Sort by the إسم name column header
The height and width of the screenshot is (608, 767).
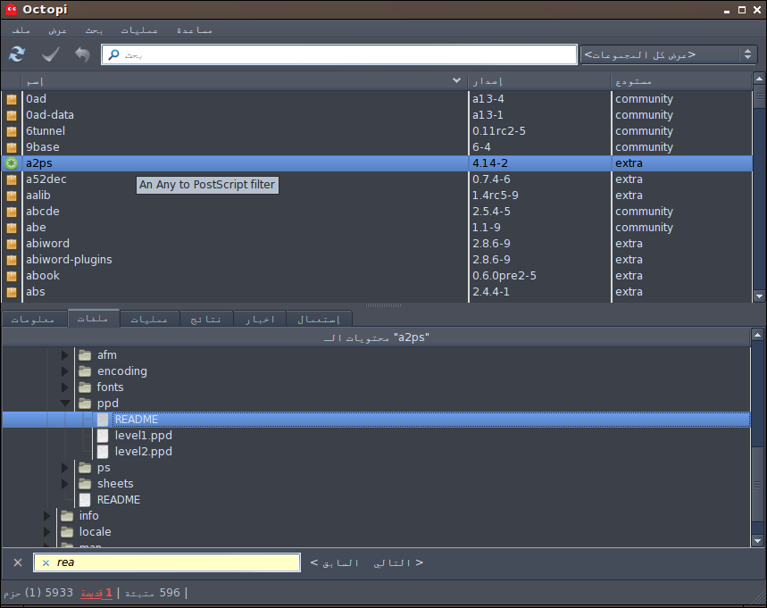pyautogui.click(x=244, y=81)
